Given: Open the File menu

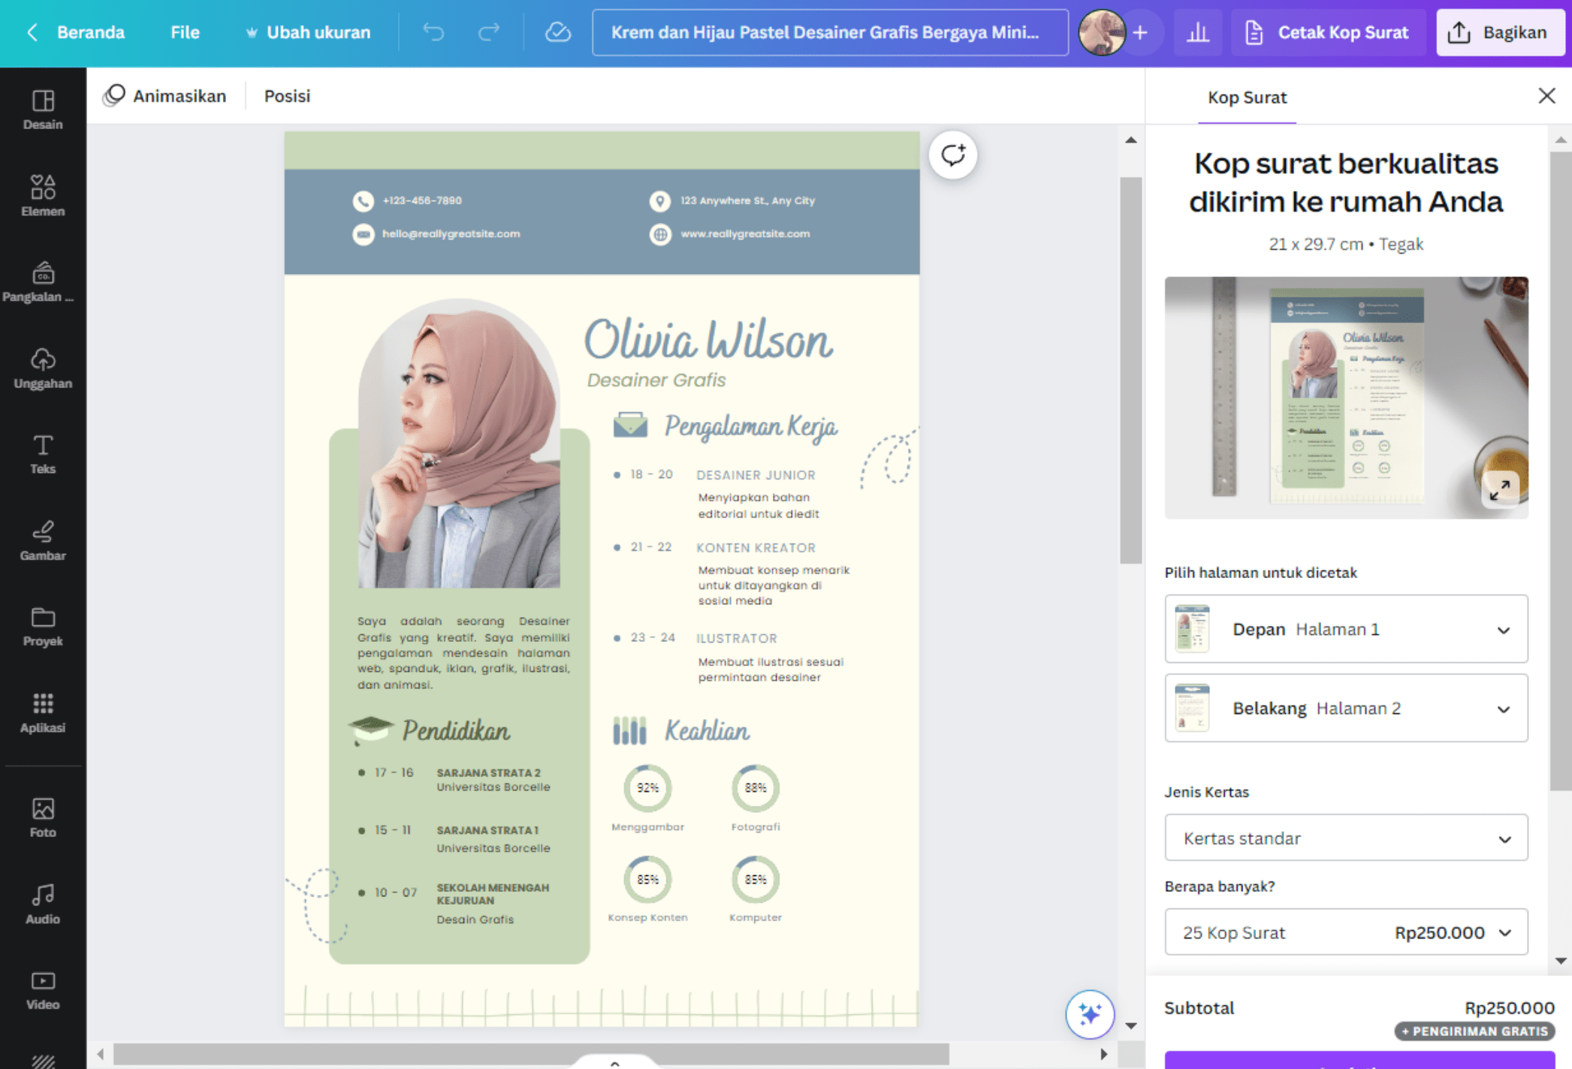Looking at the screenshot, I should (185, 32).
